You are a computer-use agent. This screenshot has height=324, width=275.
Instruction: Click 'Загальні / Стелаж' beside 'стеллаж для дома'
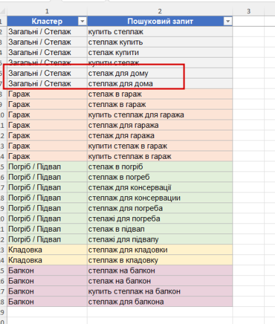[47, 84]
